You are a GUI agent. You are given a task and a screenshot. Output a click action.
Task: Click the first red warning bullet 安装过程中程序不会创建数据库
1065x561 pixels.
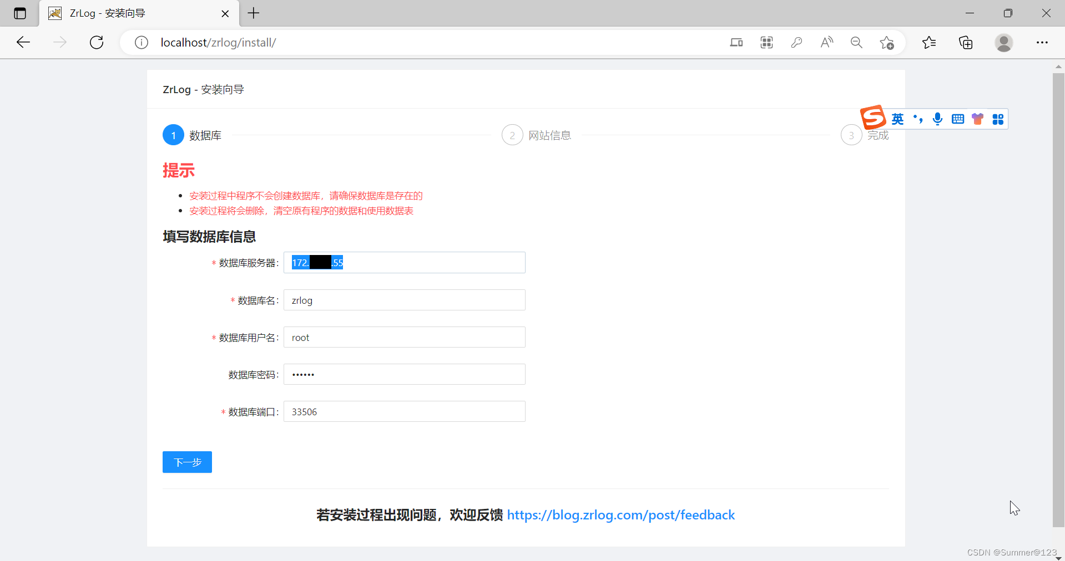click(306, 196)
